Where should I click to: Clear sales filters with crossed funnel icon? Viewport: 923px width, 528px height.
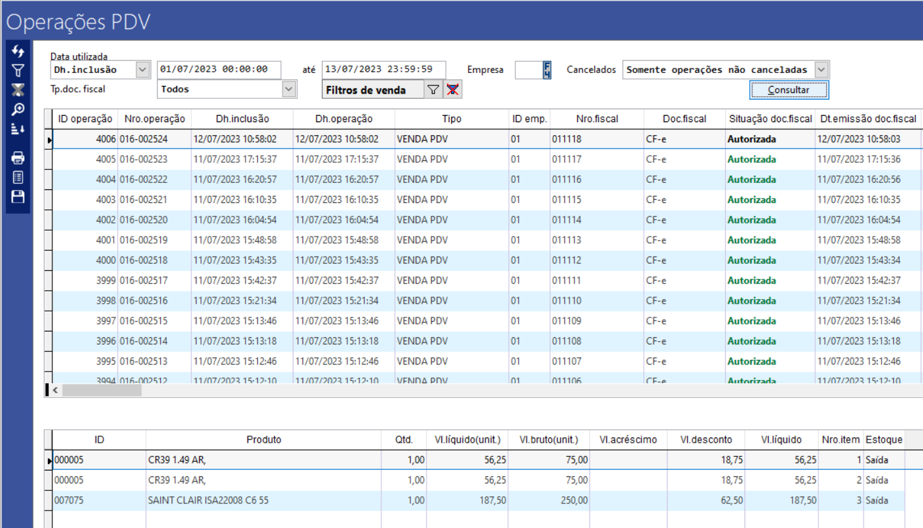point(453,90)
